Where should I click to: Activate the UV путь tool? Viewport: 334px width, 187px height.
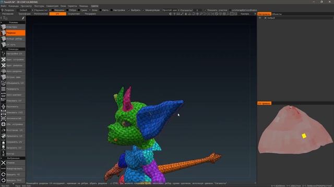tap(13, 45)
